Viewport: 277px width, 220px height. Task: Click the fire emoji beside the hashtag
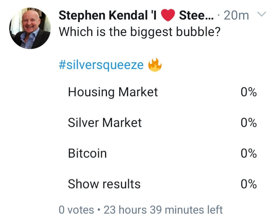(x=155, y=65)
